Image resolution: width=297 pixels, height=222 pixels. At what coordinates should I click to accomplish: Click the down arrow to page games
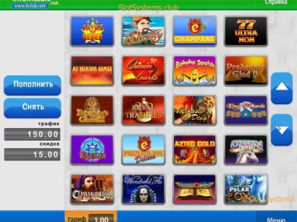pyautogui.click(x=282, y=130)
